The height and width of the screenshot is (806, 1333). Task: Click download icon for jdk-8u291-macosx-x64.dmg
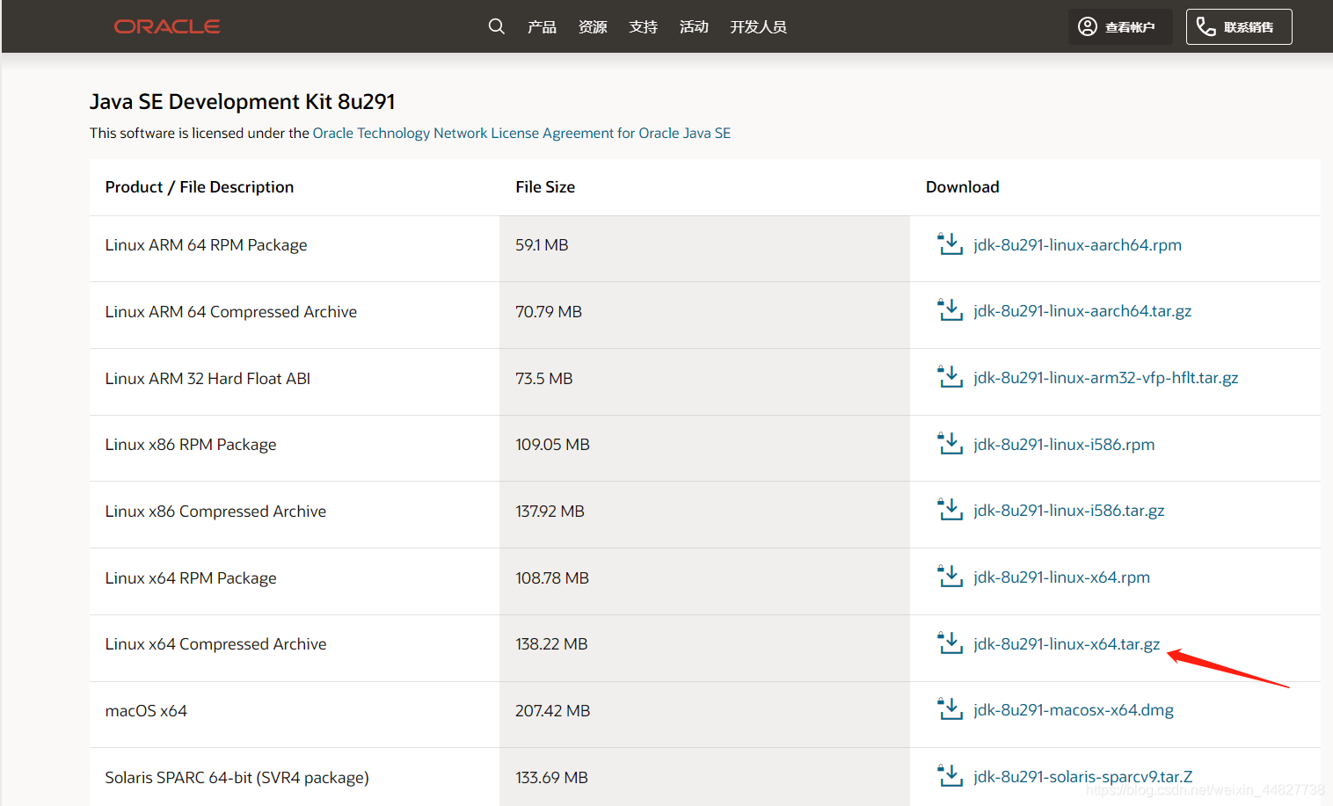(950, 708)
